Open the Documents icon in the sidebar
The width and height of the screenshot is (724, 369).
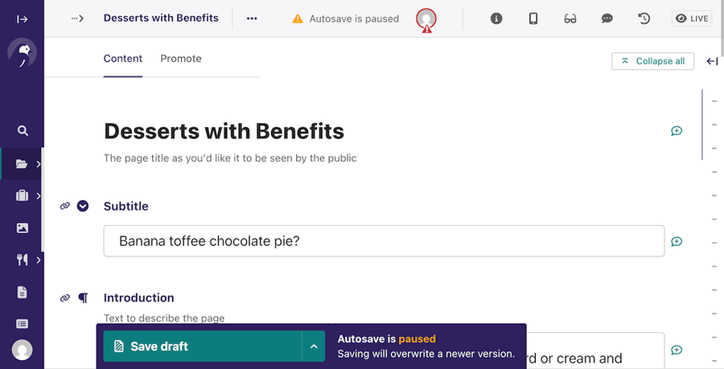[23, 292]
